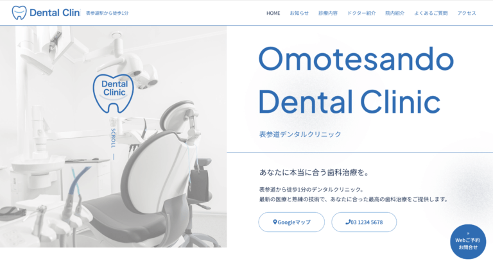The width and height of the screenshot is (493, 266).
Task: Click the Googleマップ button
Action: pyautogui.click(x=291, y=222)
